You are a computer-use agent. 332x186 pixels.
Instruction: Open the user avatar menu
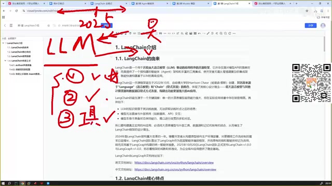click(x=323, y=25)
